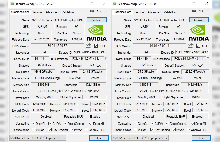Screen dimensions: 220x142
Task: Click ROPs/TMUs value 96 / 160
Action: coord(142,59)
